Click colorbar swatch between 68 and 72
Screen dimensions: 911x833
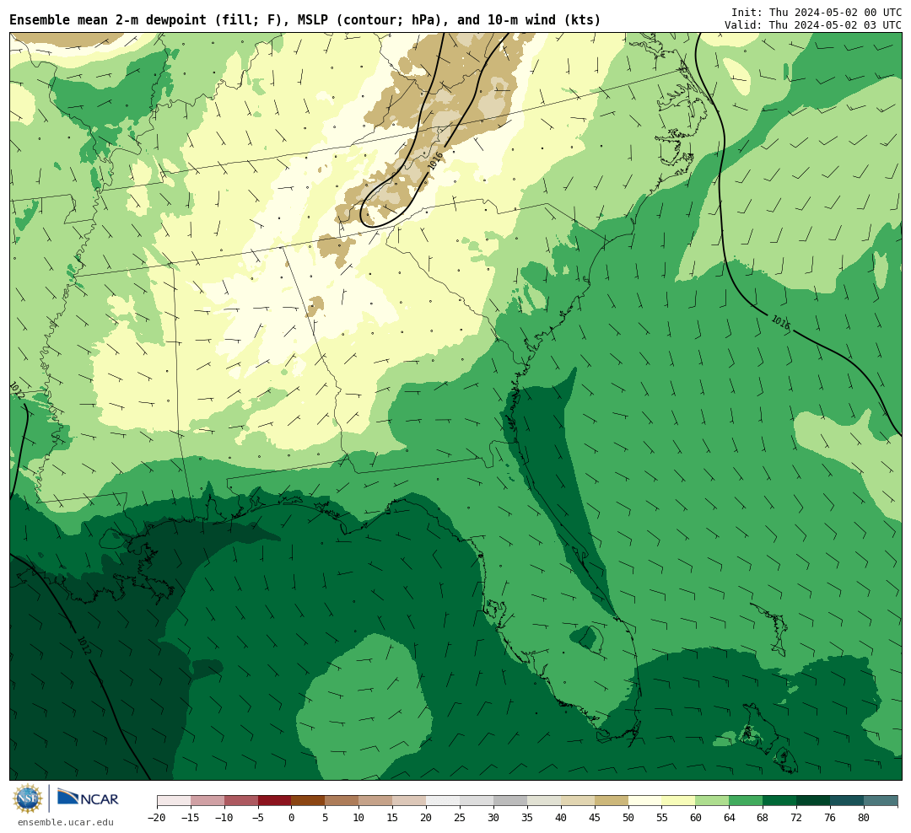[x=780, y=801]
